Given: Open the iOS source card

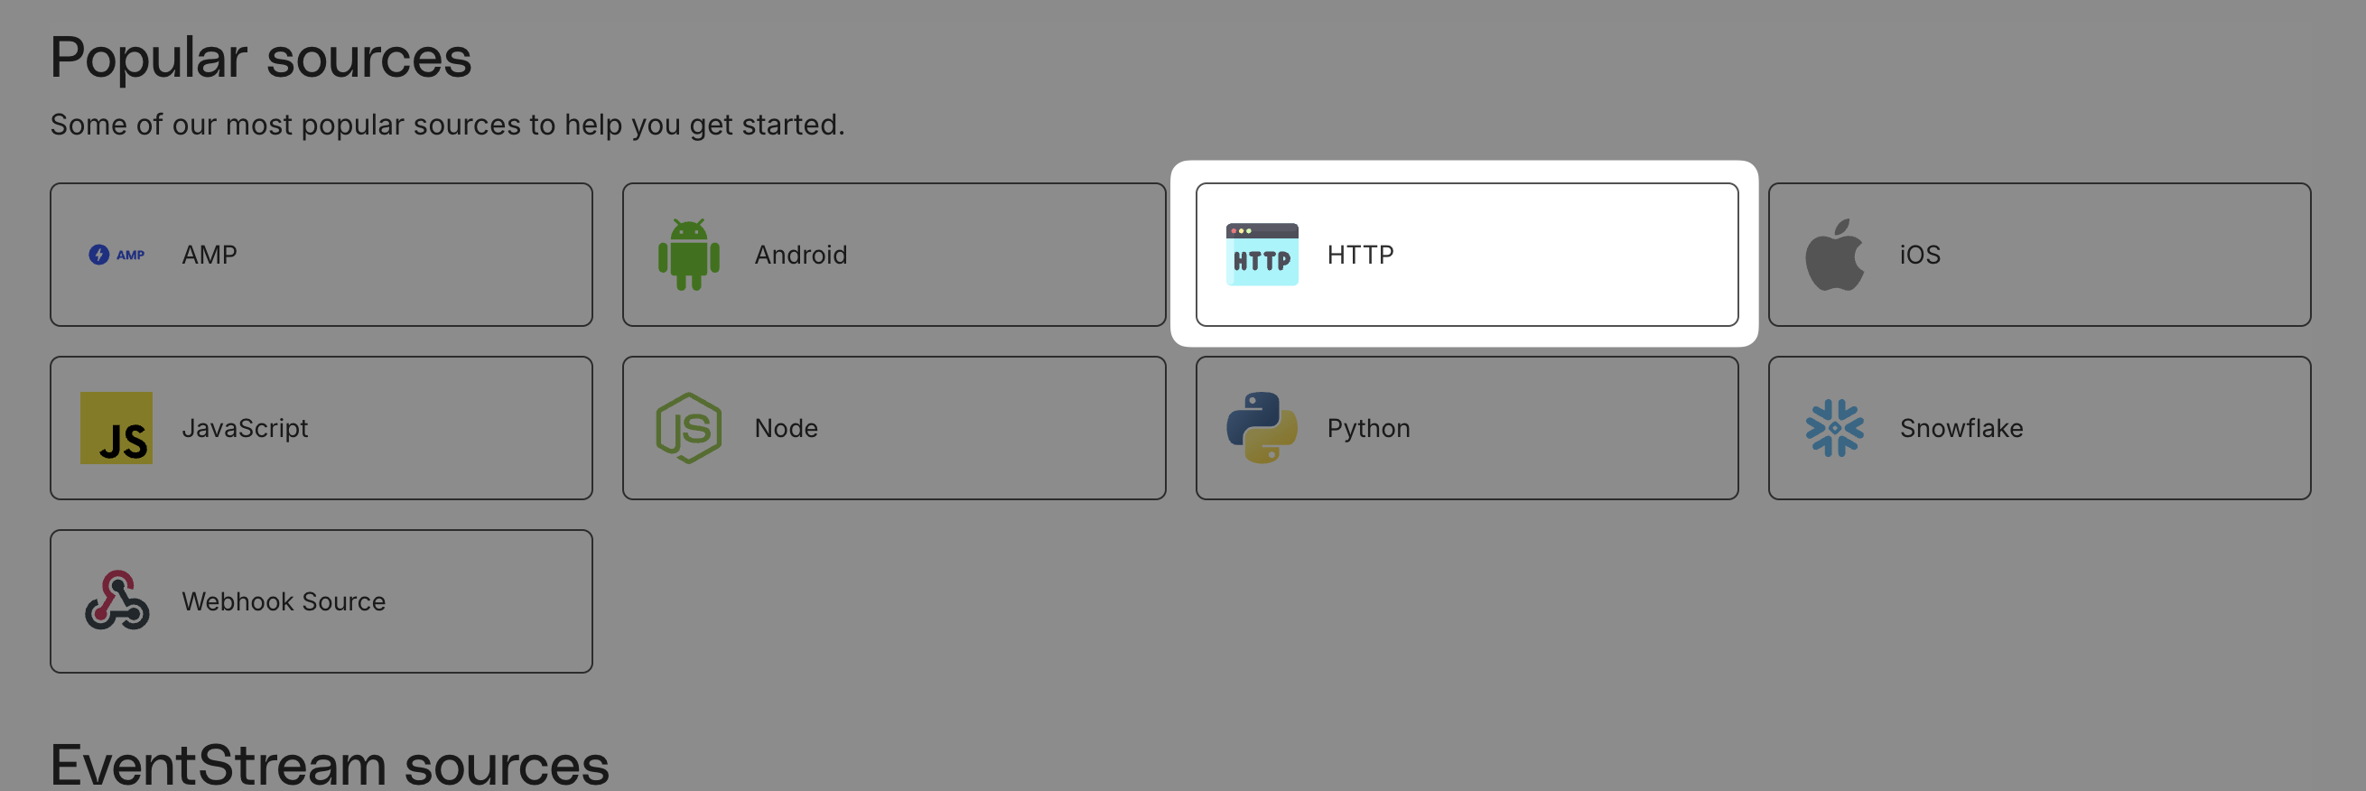Looking at the screenshot, I should point(2039,255).
